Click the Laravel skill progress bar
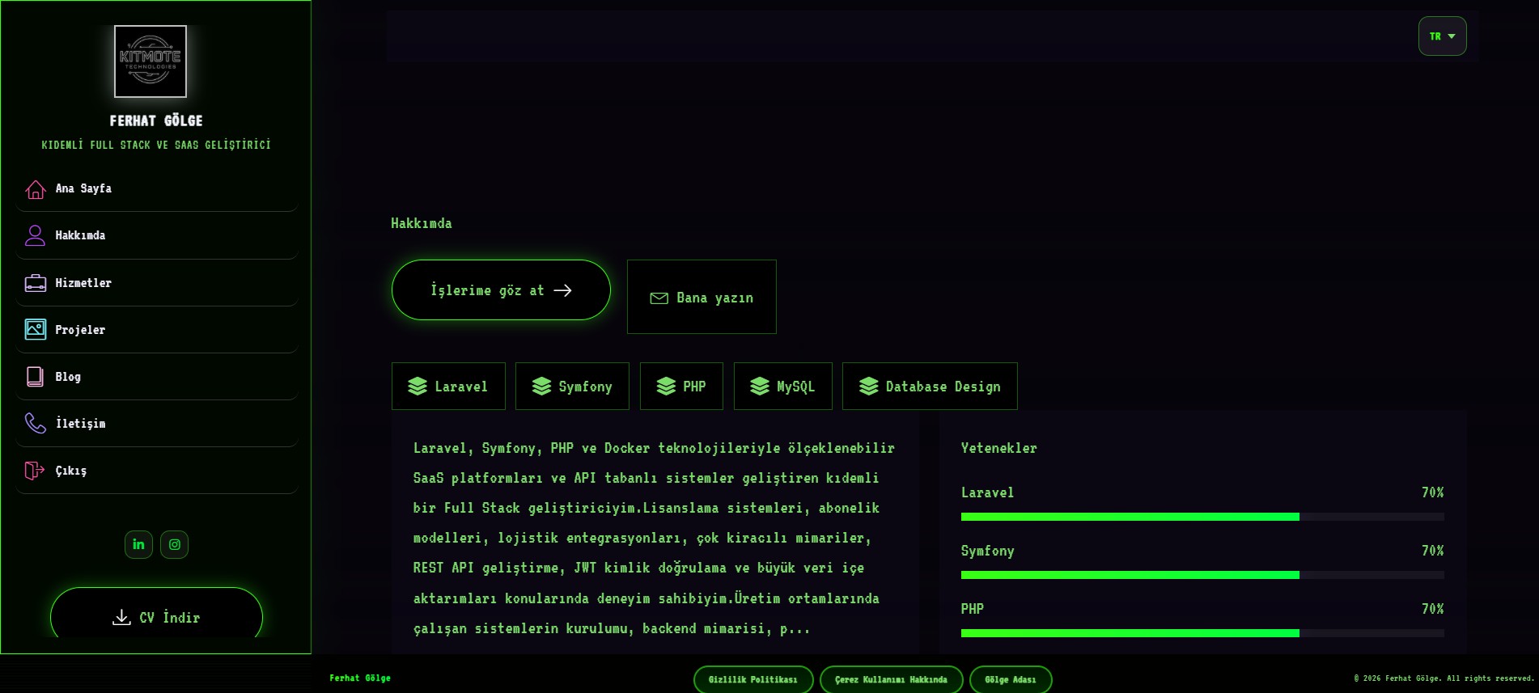The width and height of the screenshot is (1539, 693). [x=1202, y=517]
